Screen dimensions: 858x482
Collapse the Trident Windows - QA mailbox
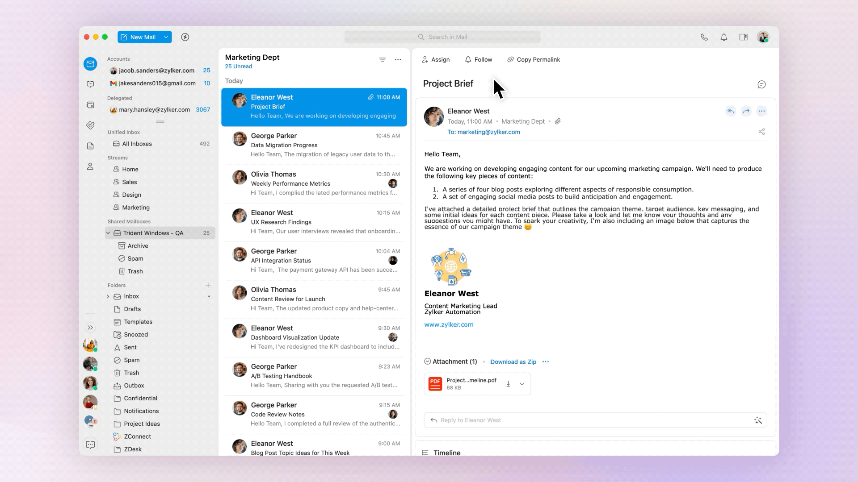108,233
